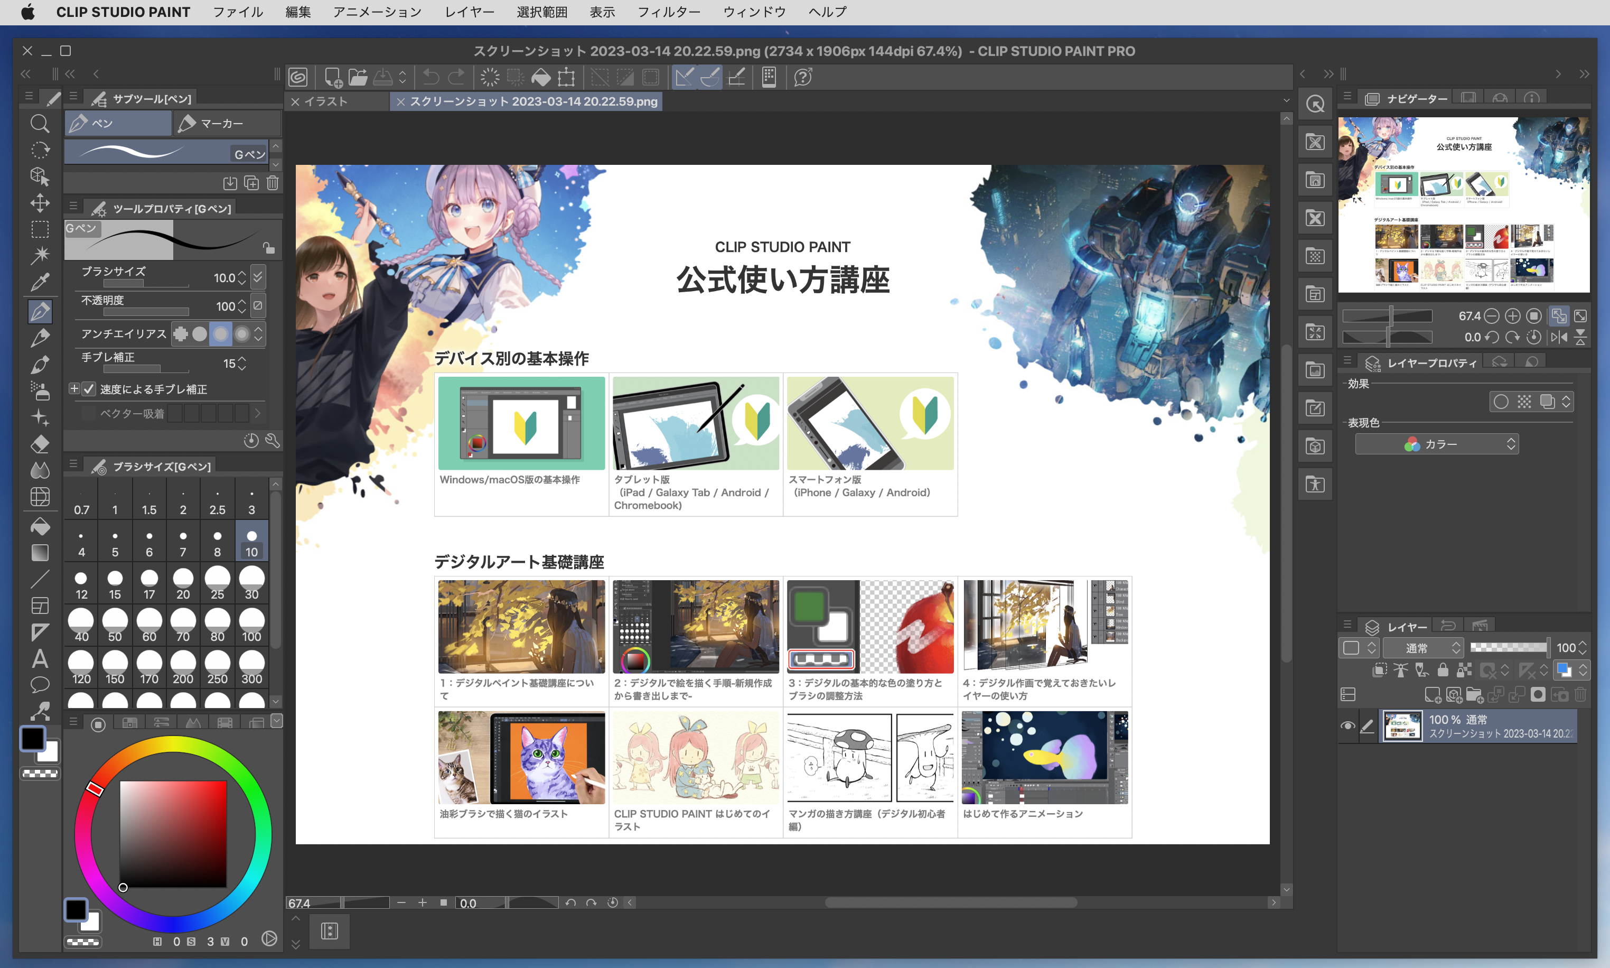
Task: Hide the screenshot layer with eye icon
Action: coord(1347,726)
